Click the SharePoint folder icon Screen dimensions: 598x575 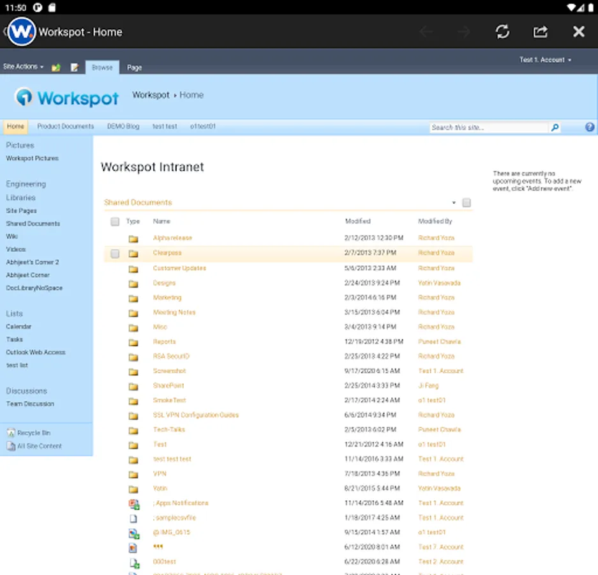(x=133, y=387)
